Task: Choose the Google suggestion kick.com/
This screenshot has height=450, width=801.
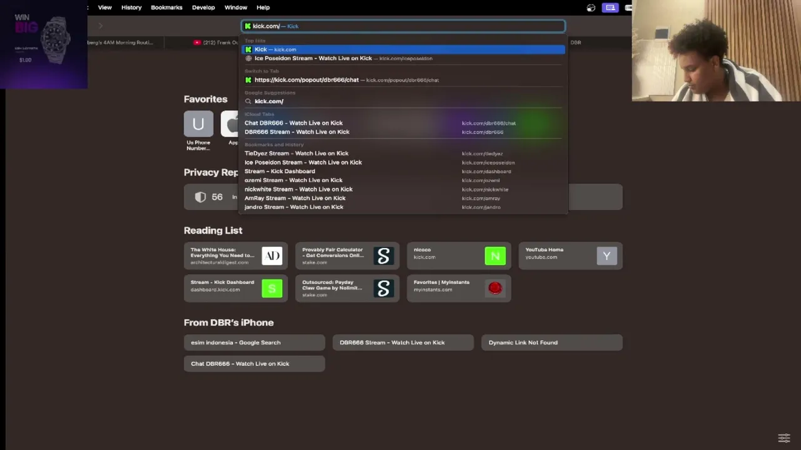Action: [404, 101]
